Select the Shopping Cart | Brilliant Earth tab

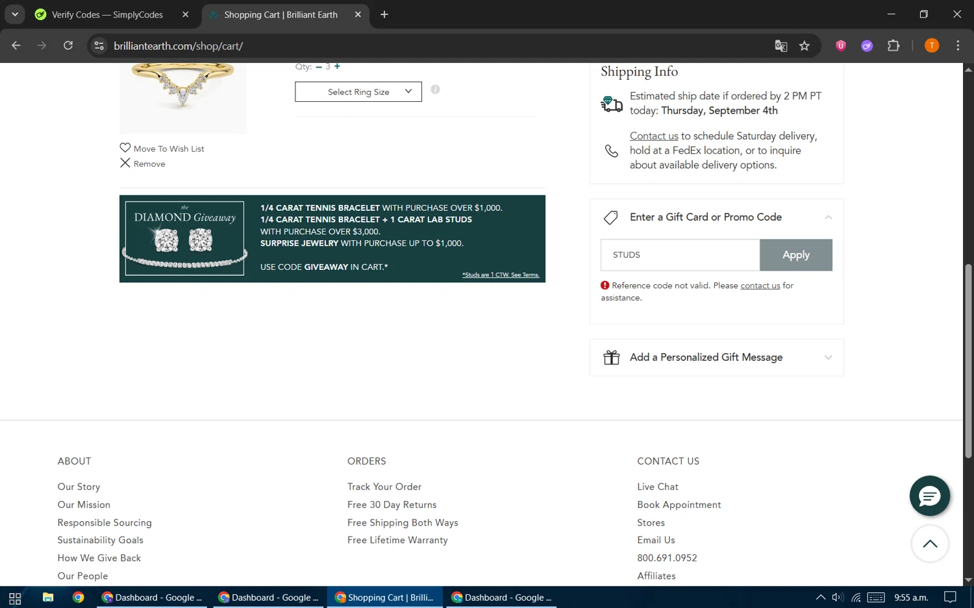tap(281, 14)
